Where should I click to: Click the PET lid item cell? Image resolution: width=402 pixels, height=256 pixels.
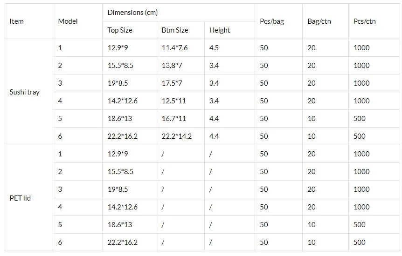(x=20, y=198)
